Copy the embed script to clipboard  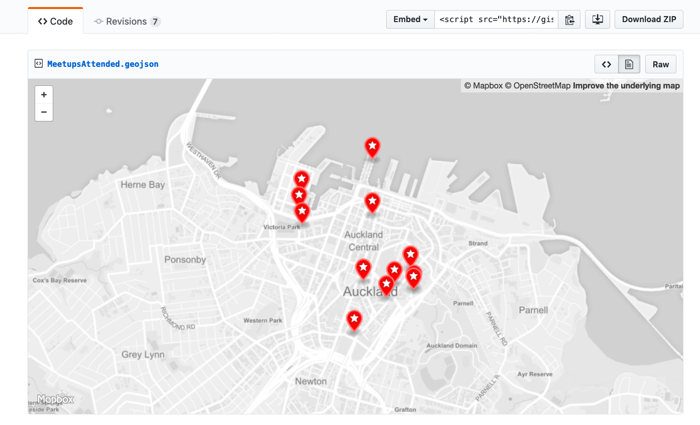pyautogui.click(x=569, y=20)
